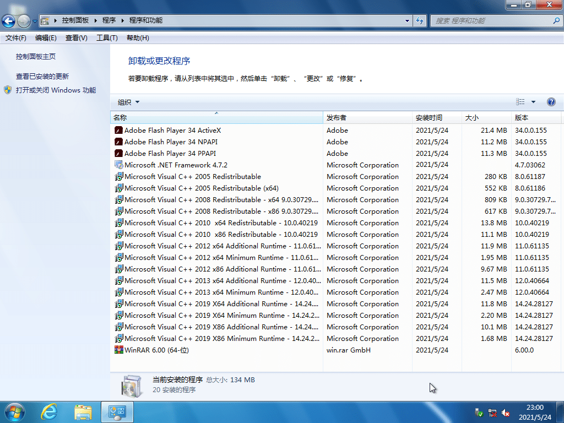This screenshot has height=423, width=564.
Task: Launch Internet Explorer from the taskbar
Action: (49, 411)
